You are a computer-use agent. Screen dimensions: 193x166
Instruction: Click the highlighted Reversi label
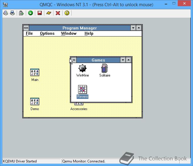(83, 97)
